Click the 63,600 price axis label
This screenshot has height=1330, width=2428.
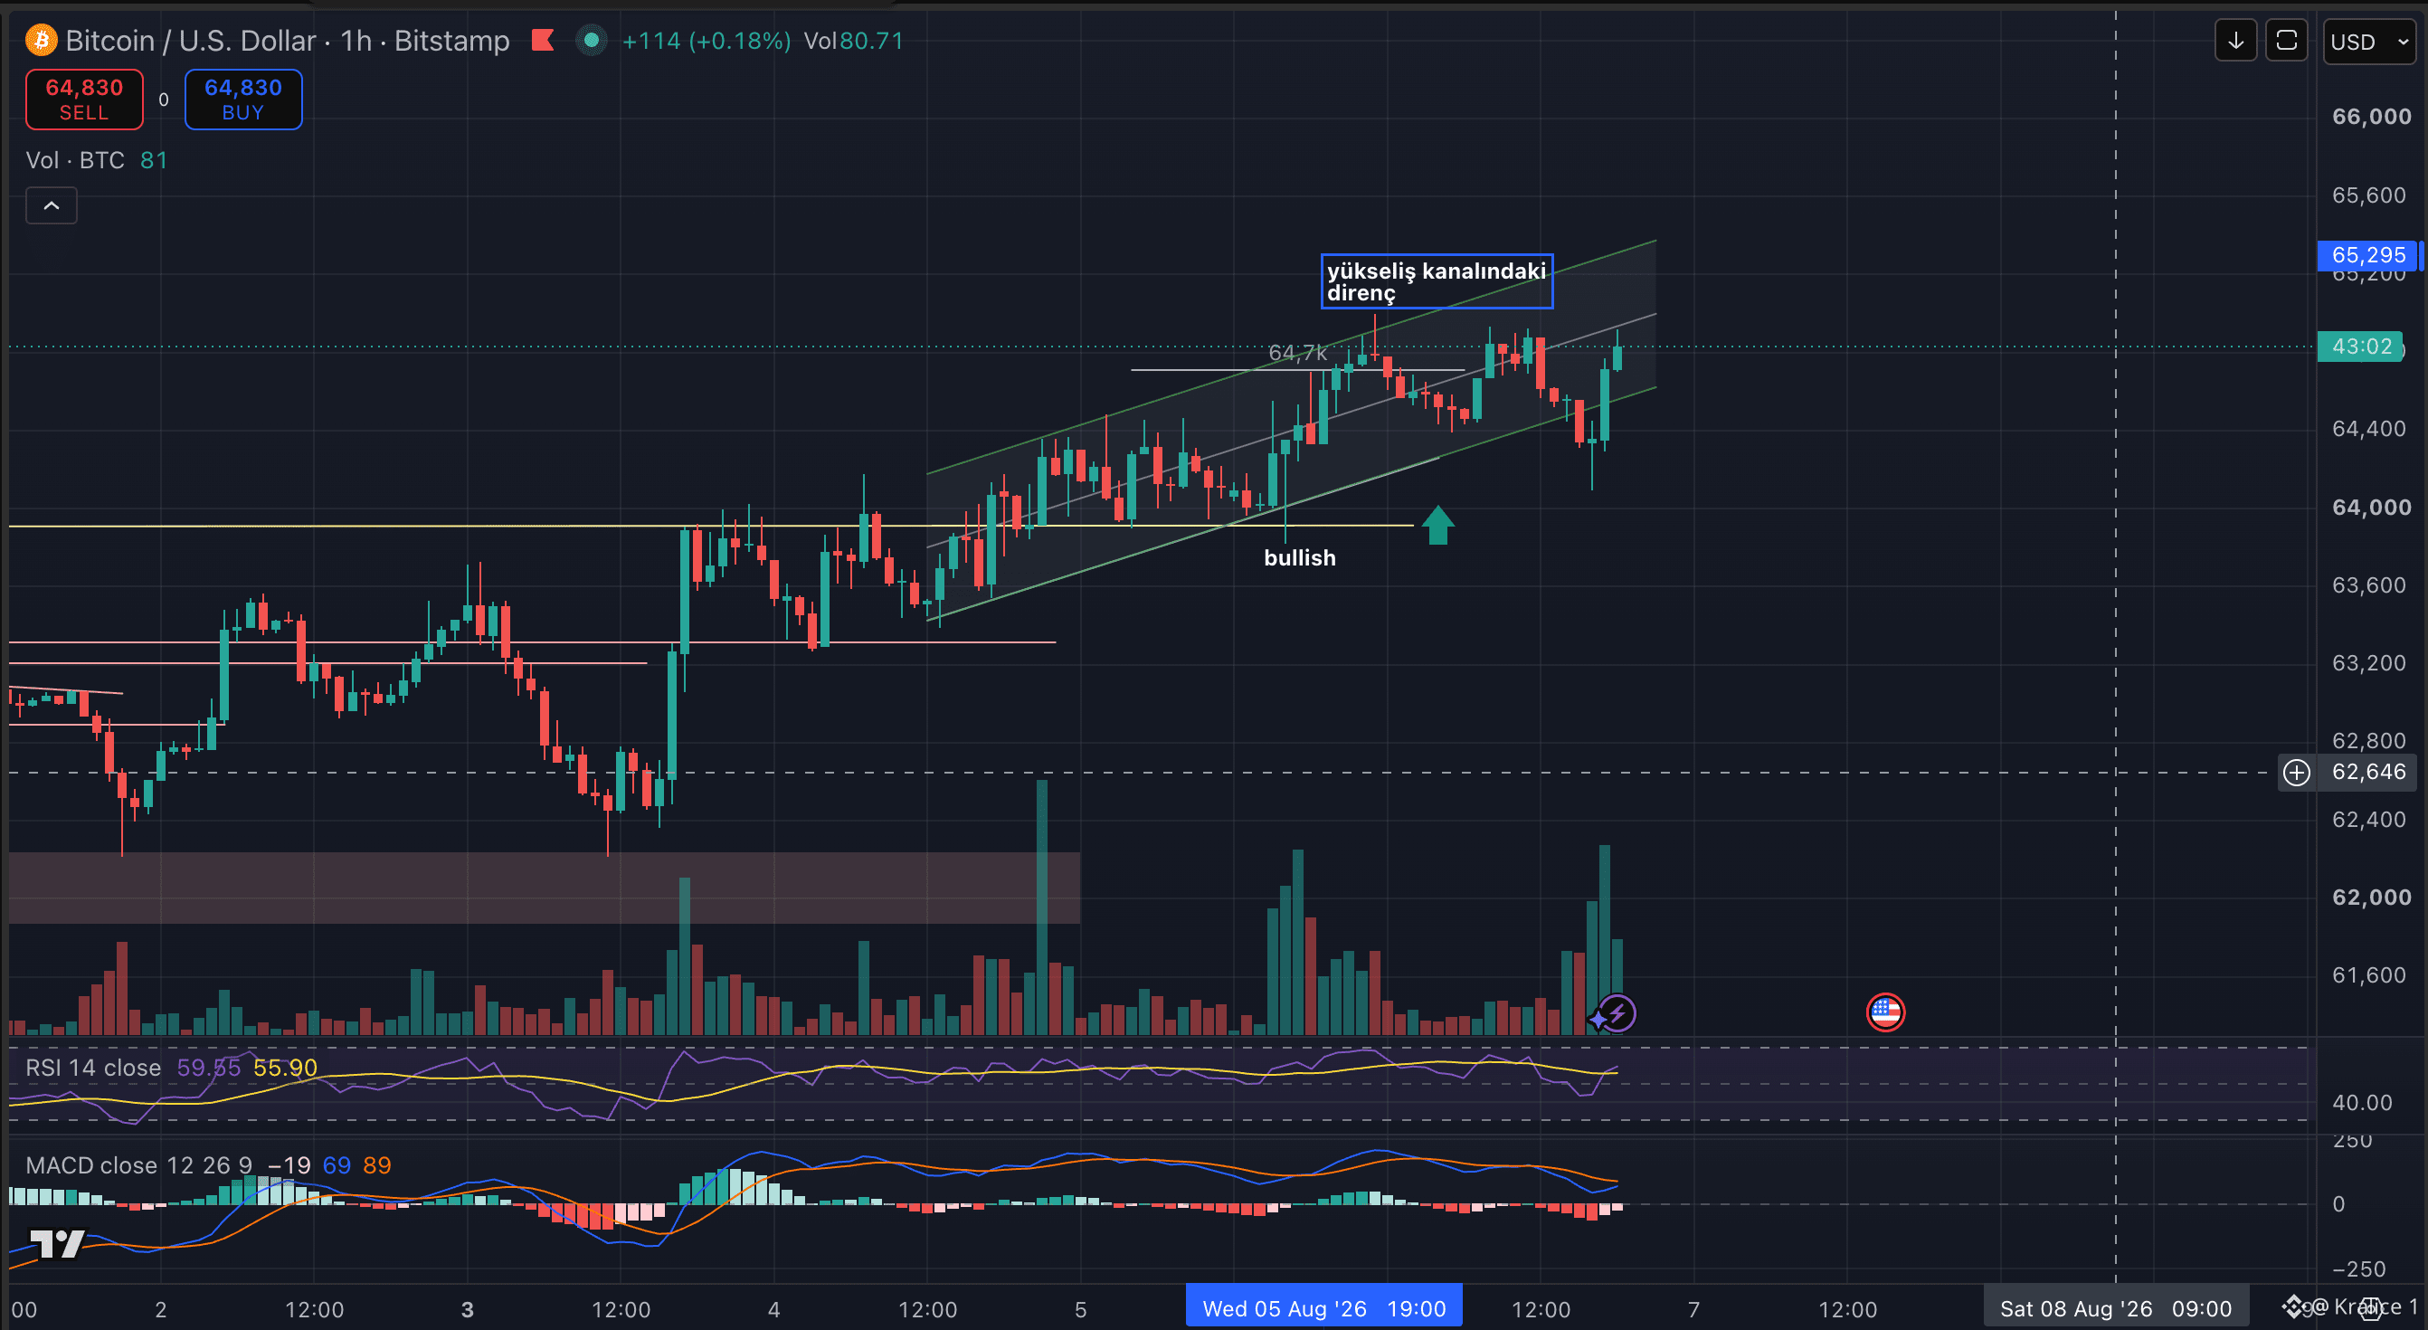tap(2368, 585)
